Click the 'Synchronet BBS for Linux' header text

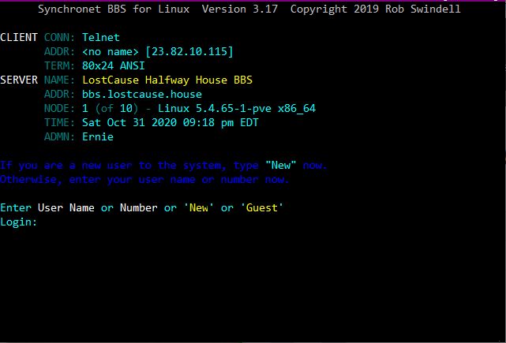click(x=114, y=9)
